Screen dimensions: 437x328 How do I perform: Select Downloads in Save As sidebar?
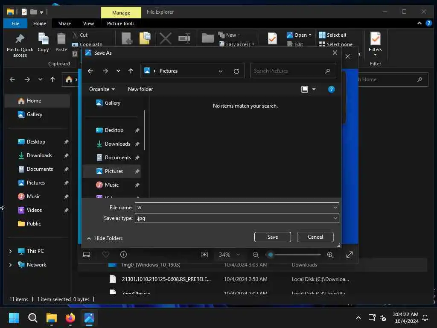117,144
